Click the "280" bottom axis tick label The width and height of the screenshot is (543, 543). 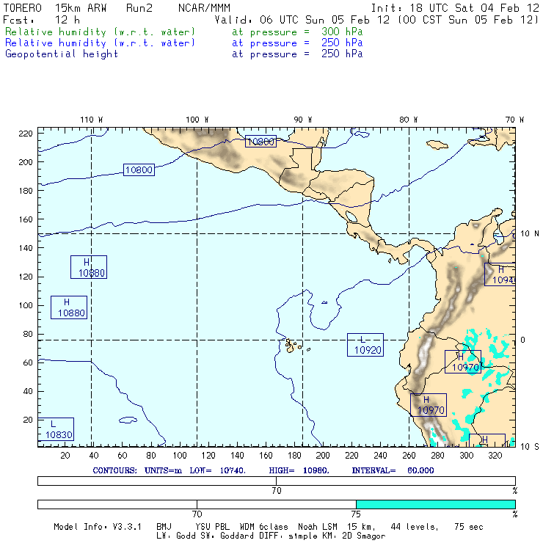click(x=438, y=456)
